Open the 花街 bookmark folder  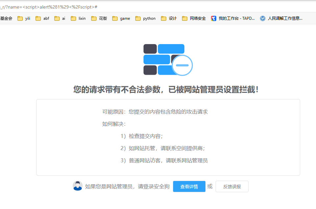[99, 18]
